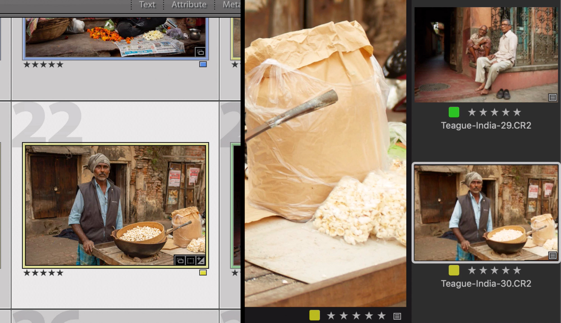
Task: Set star rating below popcorn vendor grid photo
Action: pyautogui.click(x=43, y=273)
